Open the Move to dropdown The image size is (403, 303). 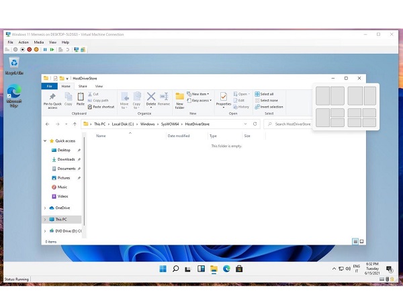click(124, 100)
